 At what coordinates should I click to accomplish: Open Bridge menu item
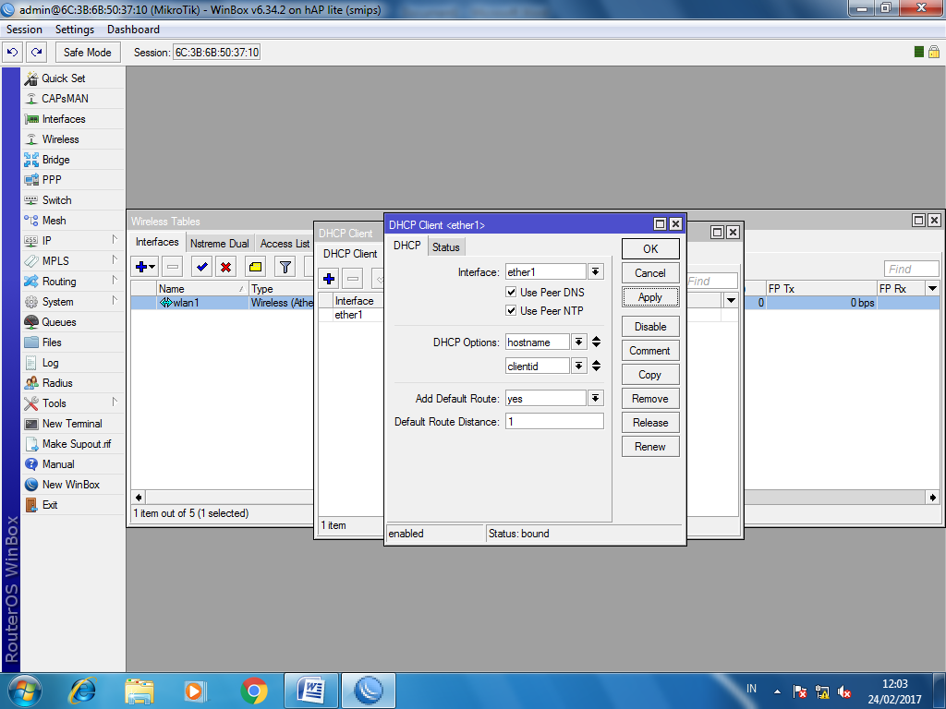click(55, 160)
